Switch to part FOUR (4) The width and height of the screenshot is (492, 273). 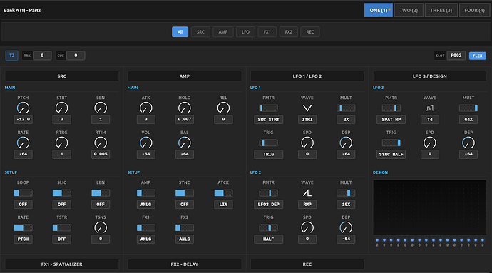[474, 11]
